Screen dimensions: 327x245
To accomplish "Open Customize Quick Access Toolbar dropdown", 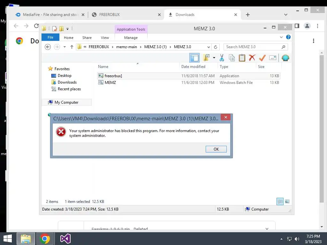I will [68, 29].
